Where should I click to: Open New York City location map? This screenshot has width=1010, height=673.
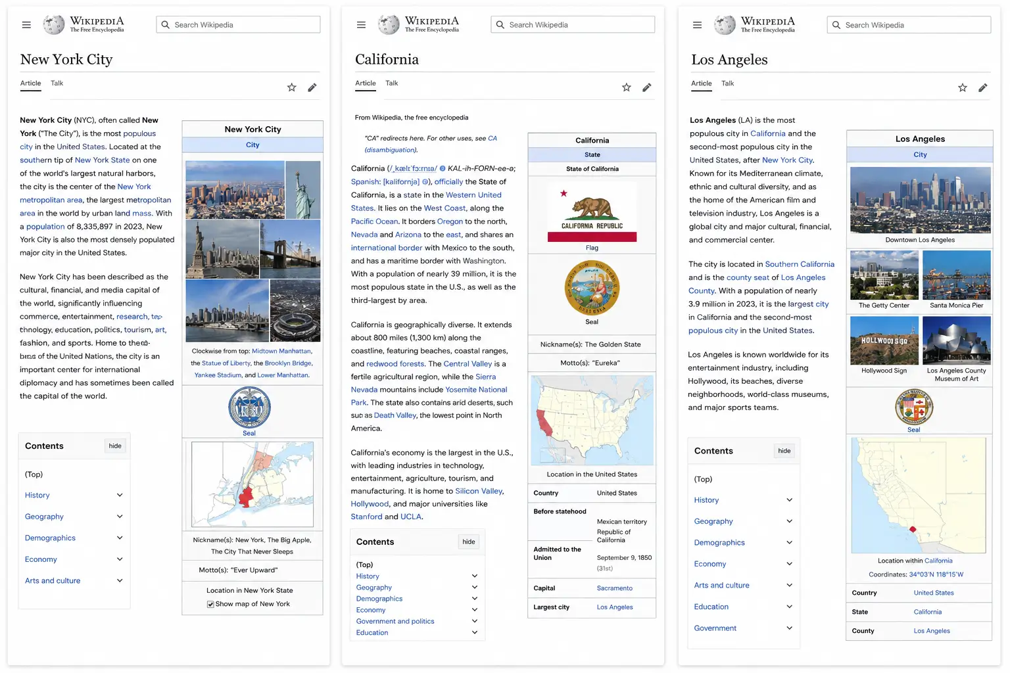pyautogui.click(x=252, y=484)
